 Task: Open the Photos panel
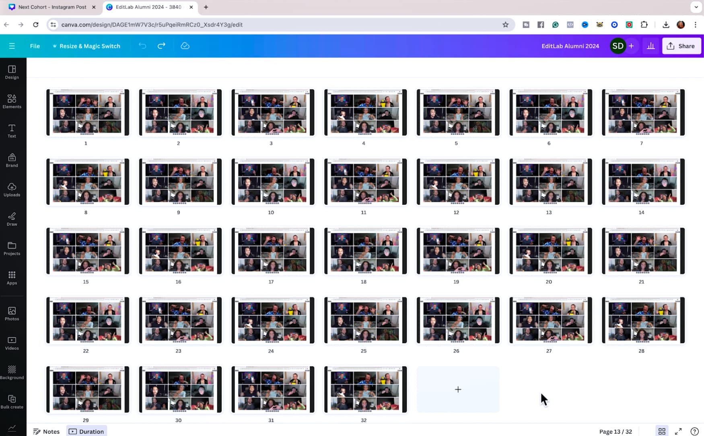point(12,314)
